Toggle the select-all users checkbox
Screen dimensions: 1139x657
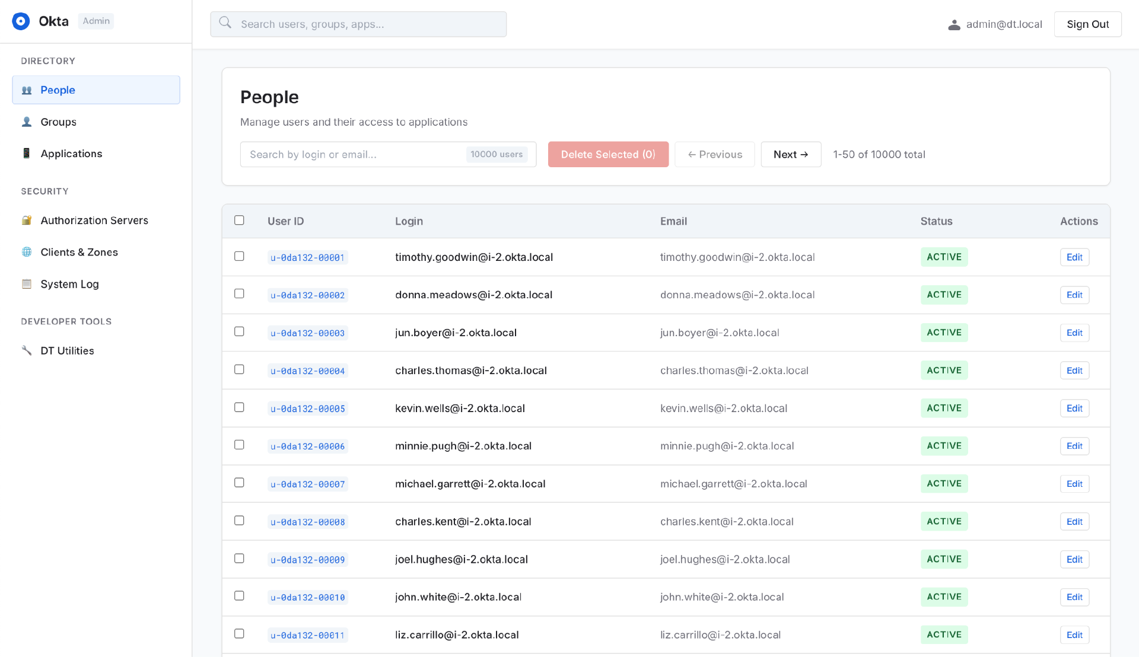pyautogui.click(x=239, y=221)
